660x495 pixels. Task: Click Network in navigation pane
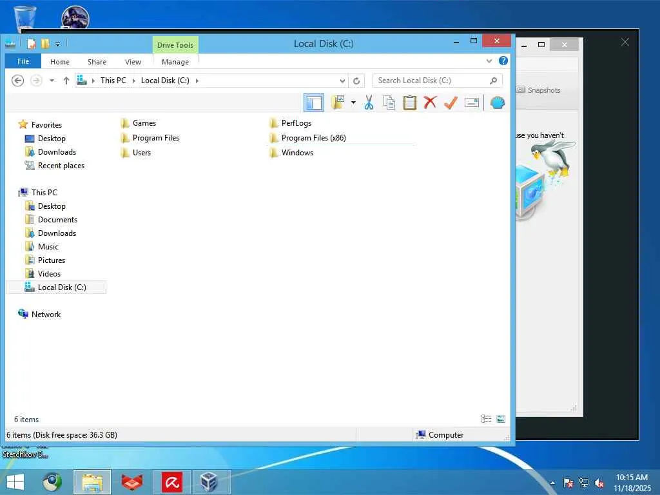(39, 314)
